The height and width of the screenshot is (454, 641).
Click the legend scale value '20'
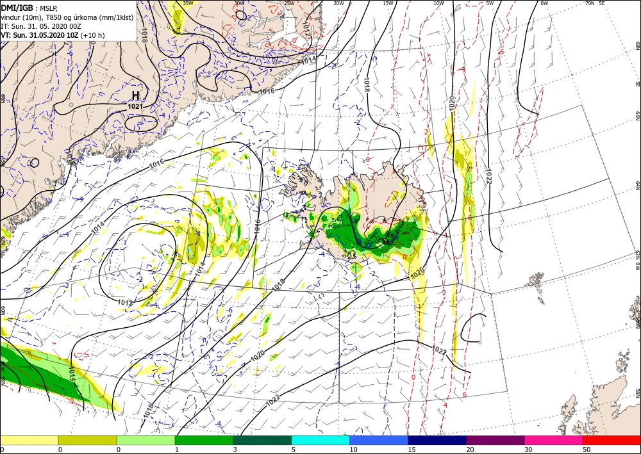[x=470, y=450]
